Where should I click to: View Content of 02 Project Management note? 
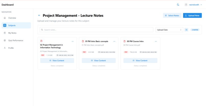(57, 61)
